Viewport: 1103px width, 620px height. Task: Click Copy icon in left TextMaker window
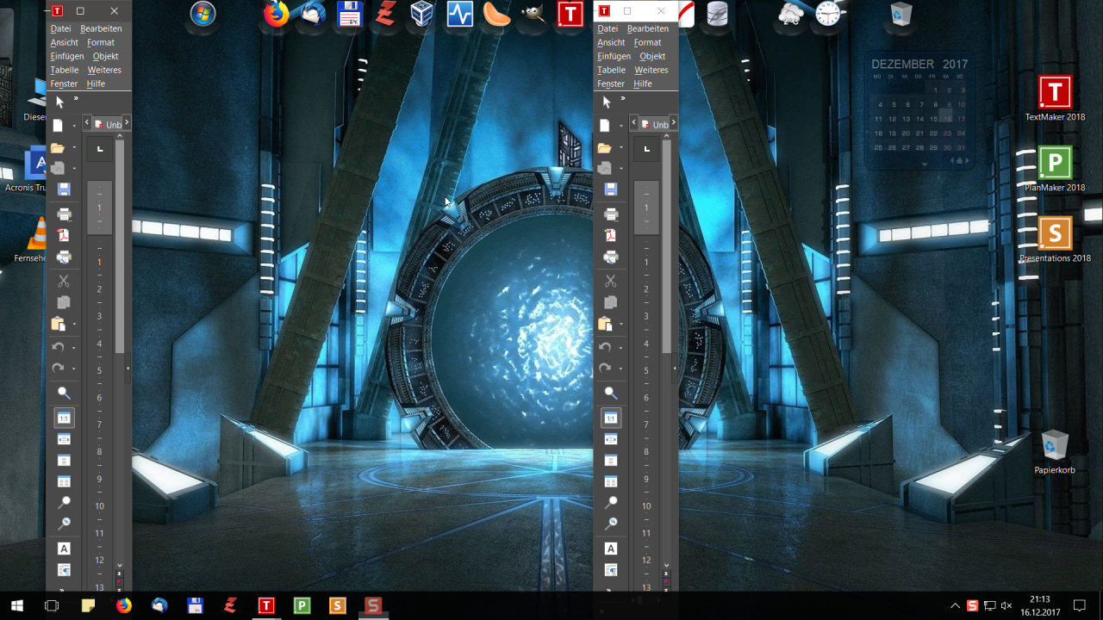pyautogui.click(x=64, y=302)
